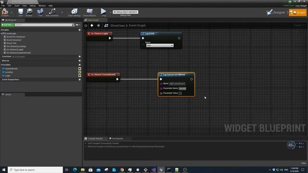Click the add Functions plus icon
The image size is (308, 173).
tap(79, 57)
